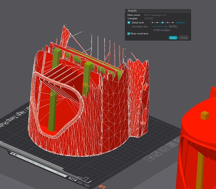Screen dimensions: 216x189
Task: Set detail level to the first leftmost stop
Action: pyautogui.click(x=152, y=23)
